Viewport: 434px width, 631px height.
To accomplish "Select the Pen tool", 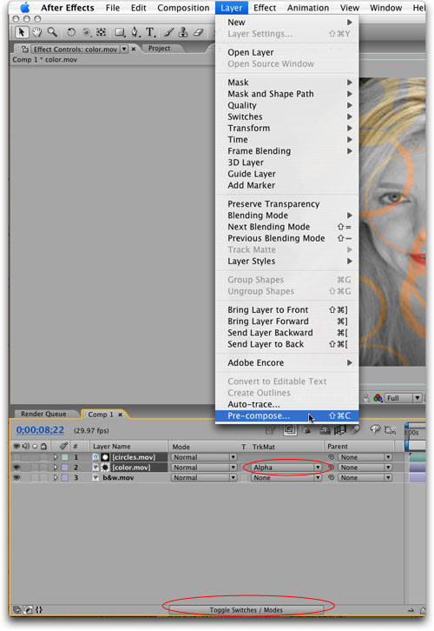I will click(135, 32).
